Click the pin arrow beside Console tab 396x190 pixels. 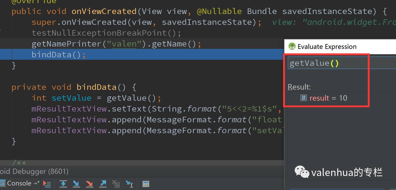pyautogui.click(x=36, y=183)
